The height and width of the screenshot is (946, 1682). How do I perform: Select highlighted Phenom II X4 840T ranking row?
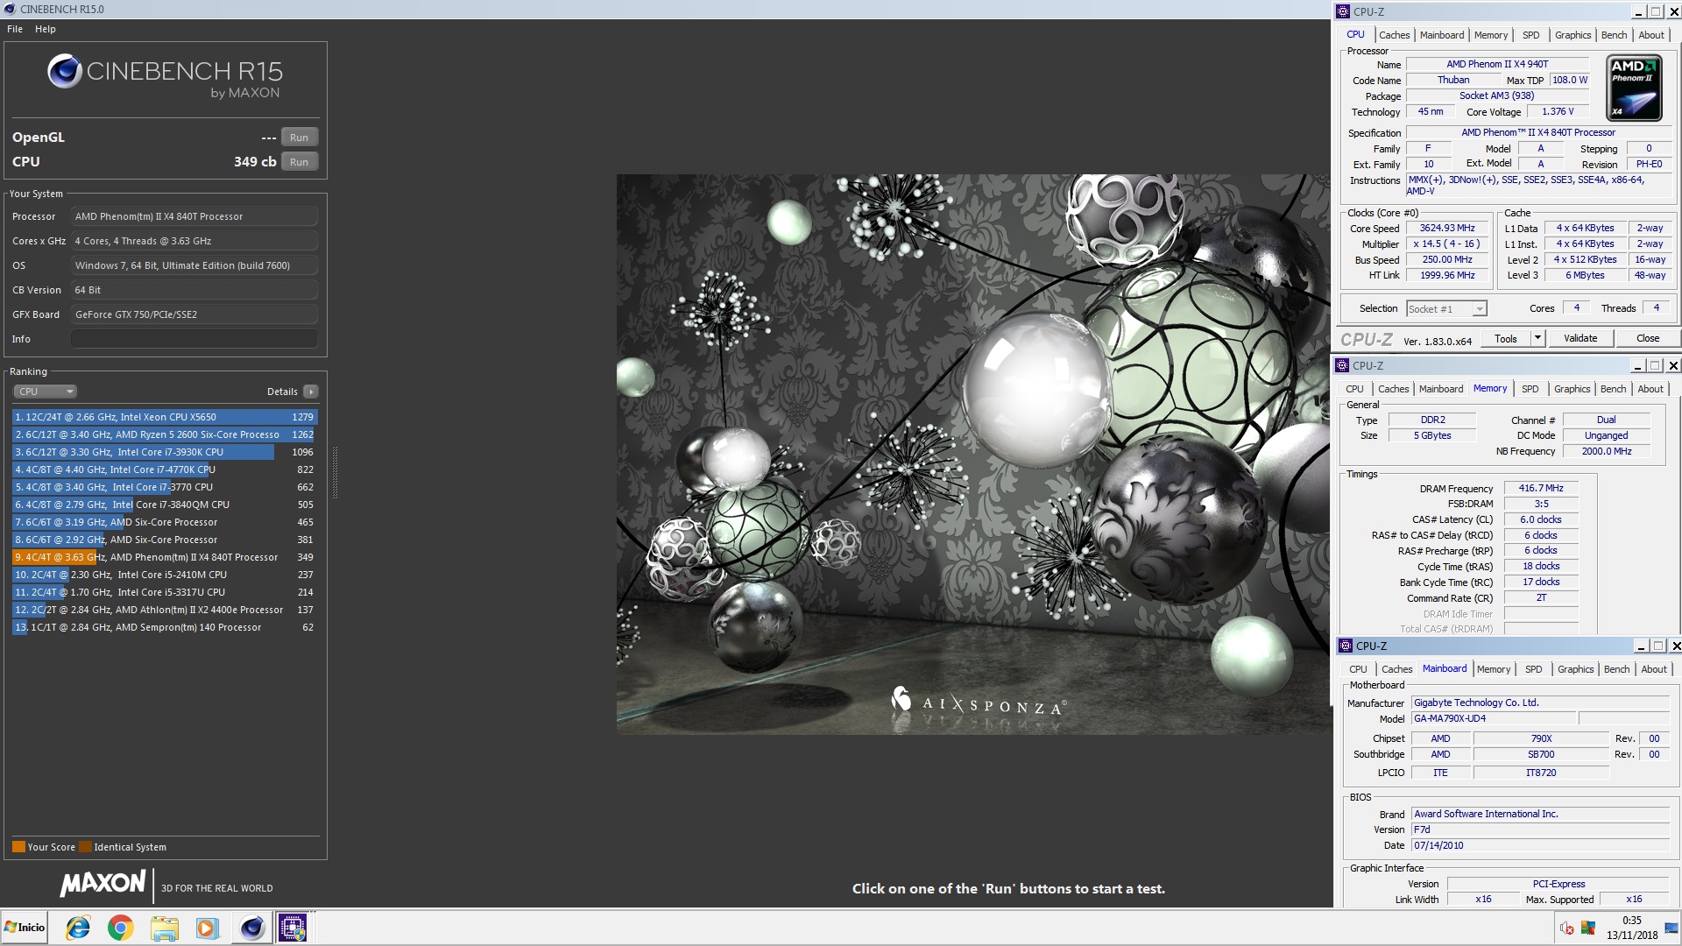pos(165,557)
